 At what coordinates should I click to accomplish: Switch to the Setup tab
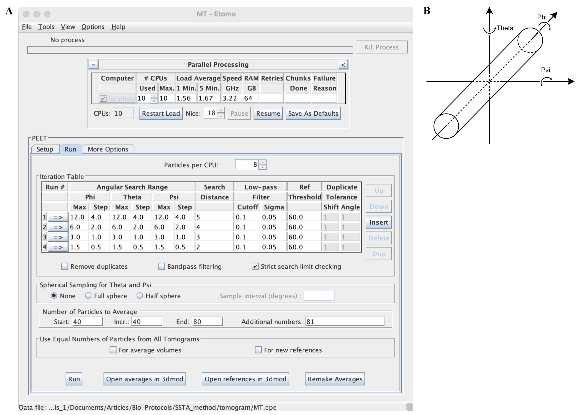pos(45,149)
